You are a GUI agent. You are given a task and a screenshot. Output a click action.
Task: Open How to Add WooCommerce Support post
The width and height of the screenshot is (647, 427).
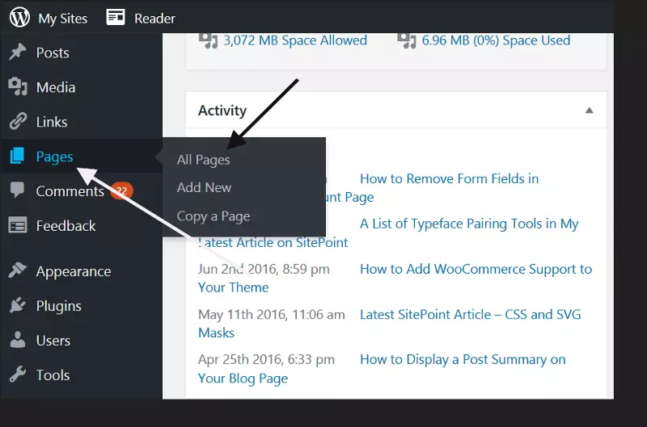pos(476,269)
